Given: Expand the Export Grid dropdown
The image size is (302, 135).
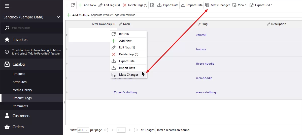Looking at the screenshot, I should click(x=261, y=5).
